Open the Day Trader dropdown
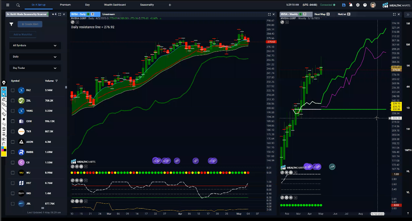This screenshot has height=221, width=412. pyautogui.click(x=35, y=68)
